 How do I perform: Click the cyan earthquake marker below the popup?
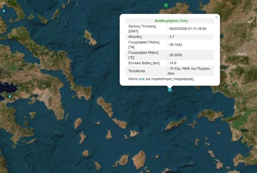[170, 89]
